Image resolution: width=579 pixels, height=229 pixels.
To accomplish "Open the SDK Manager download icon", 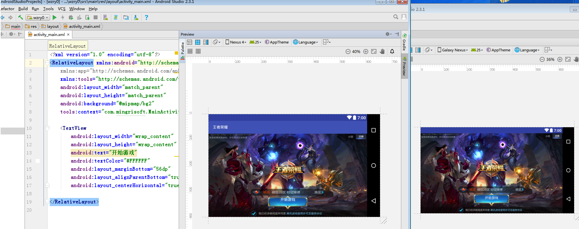I will 136,17.
